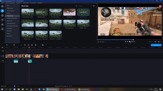Delete selected clip with trash icon
The image size is (163, 91).
coord(14,45)
